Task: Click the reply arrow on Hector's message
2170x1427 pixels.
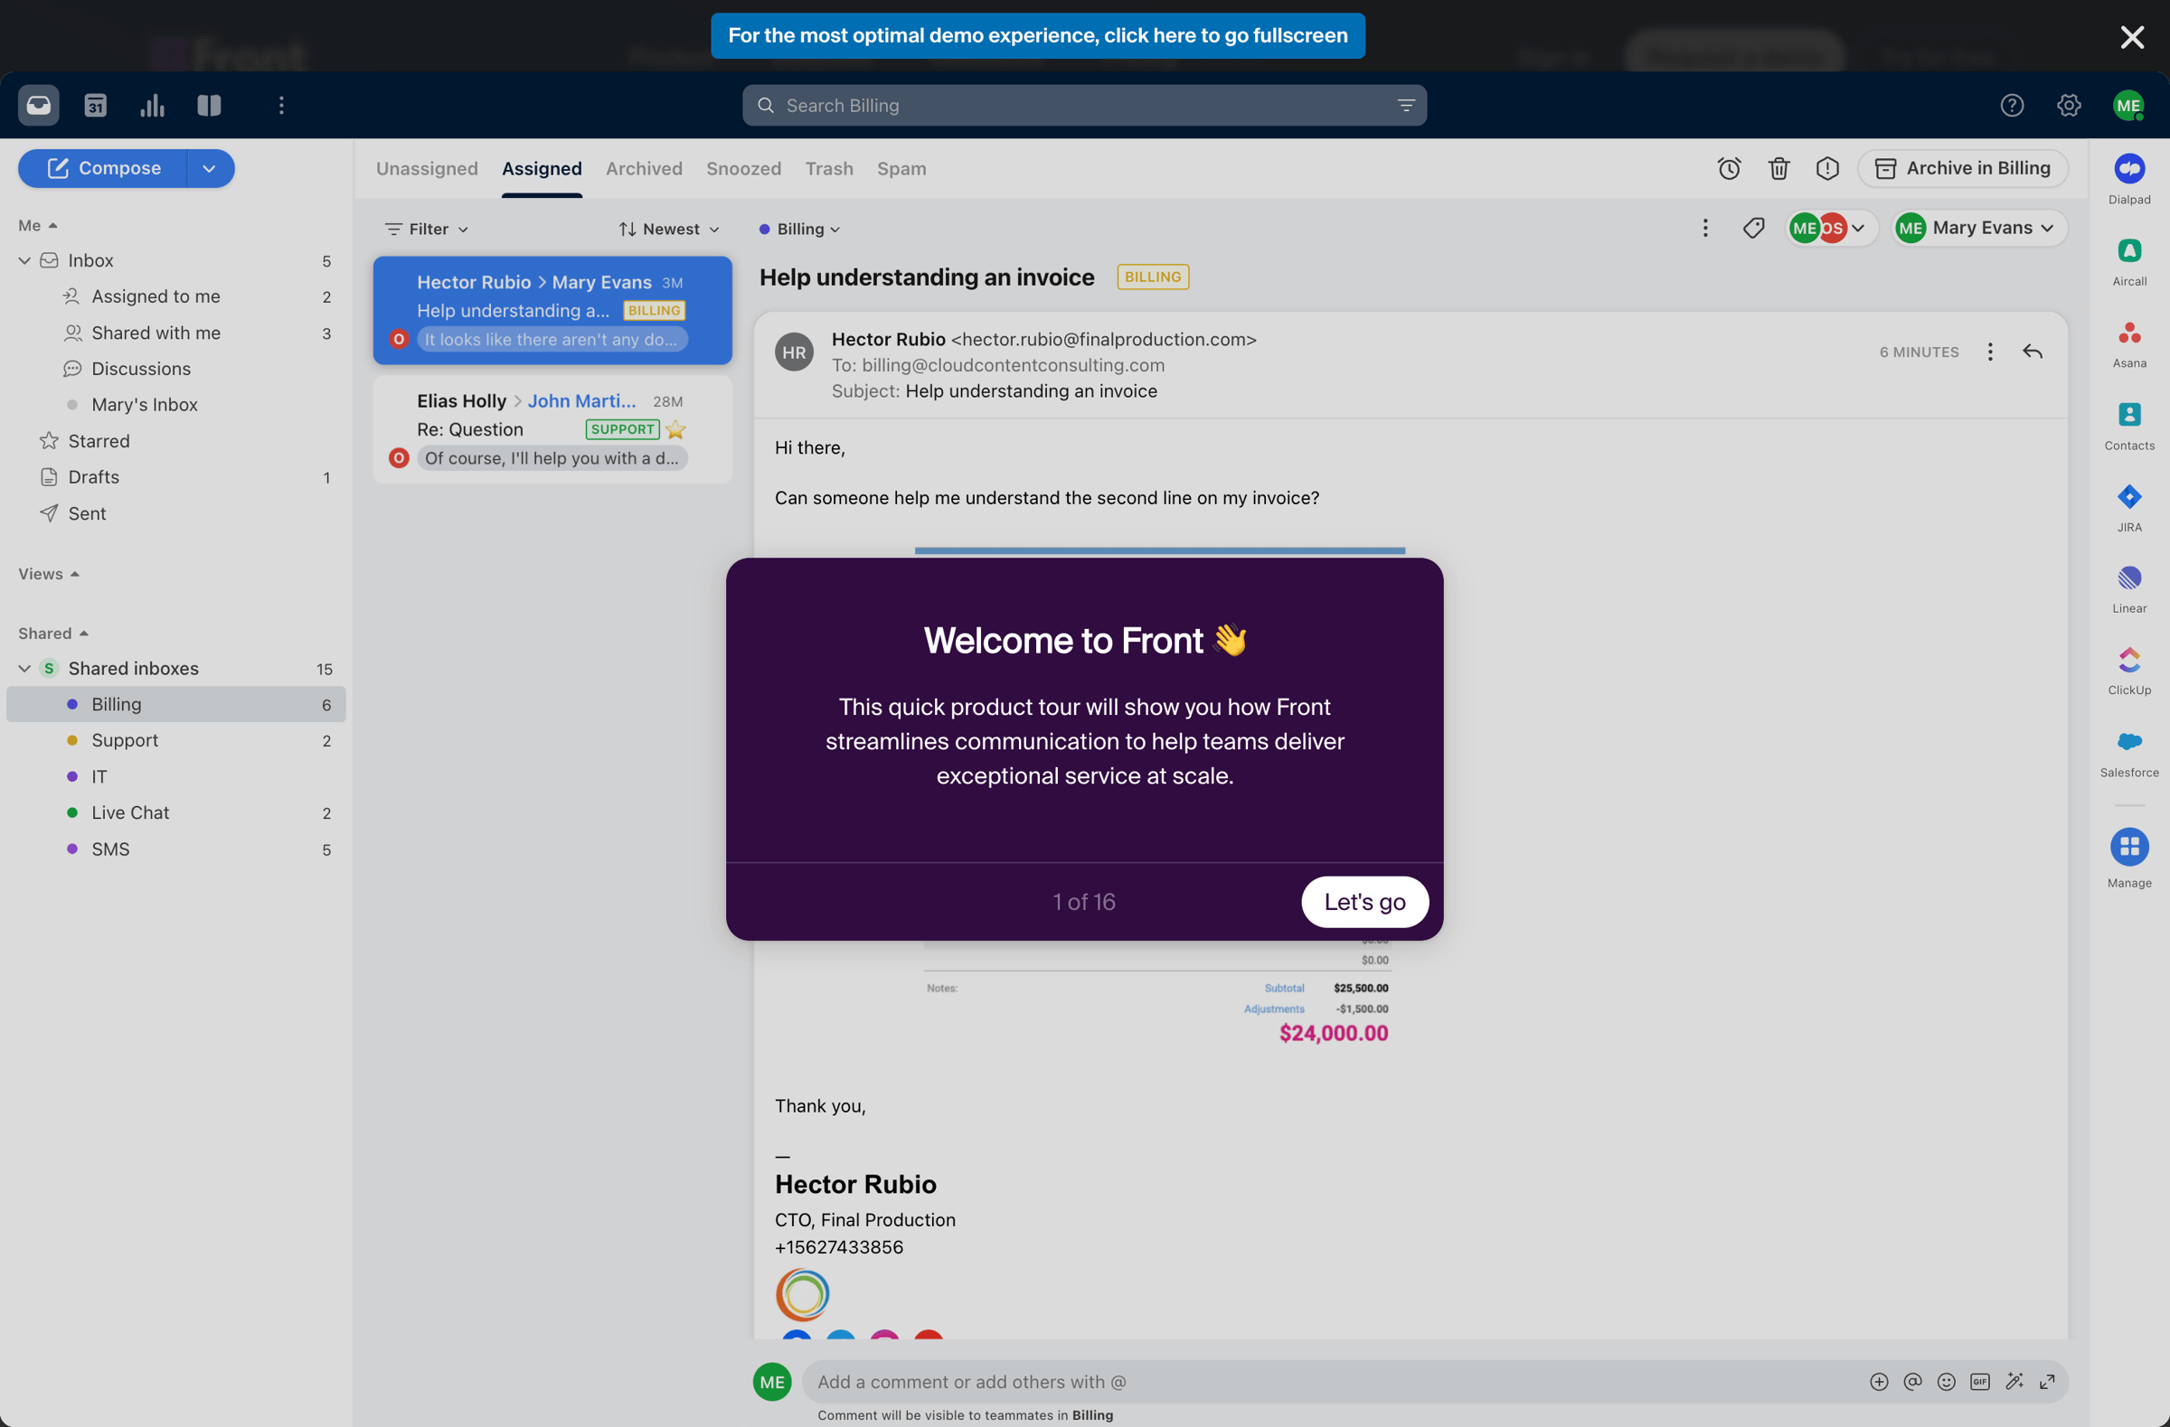Action: click(x=2033, y=352)
